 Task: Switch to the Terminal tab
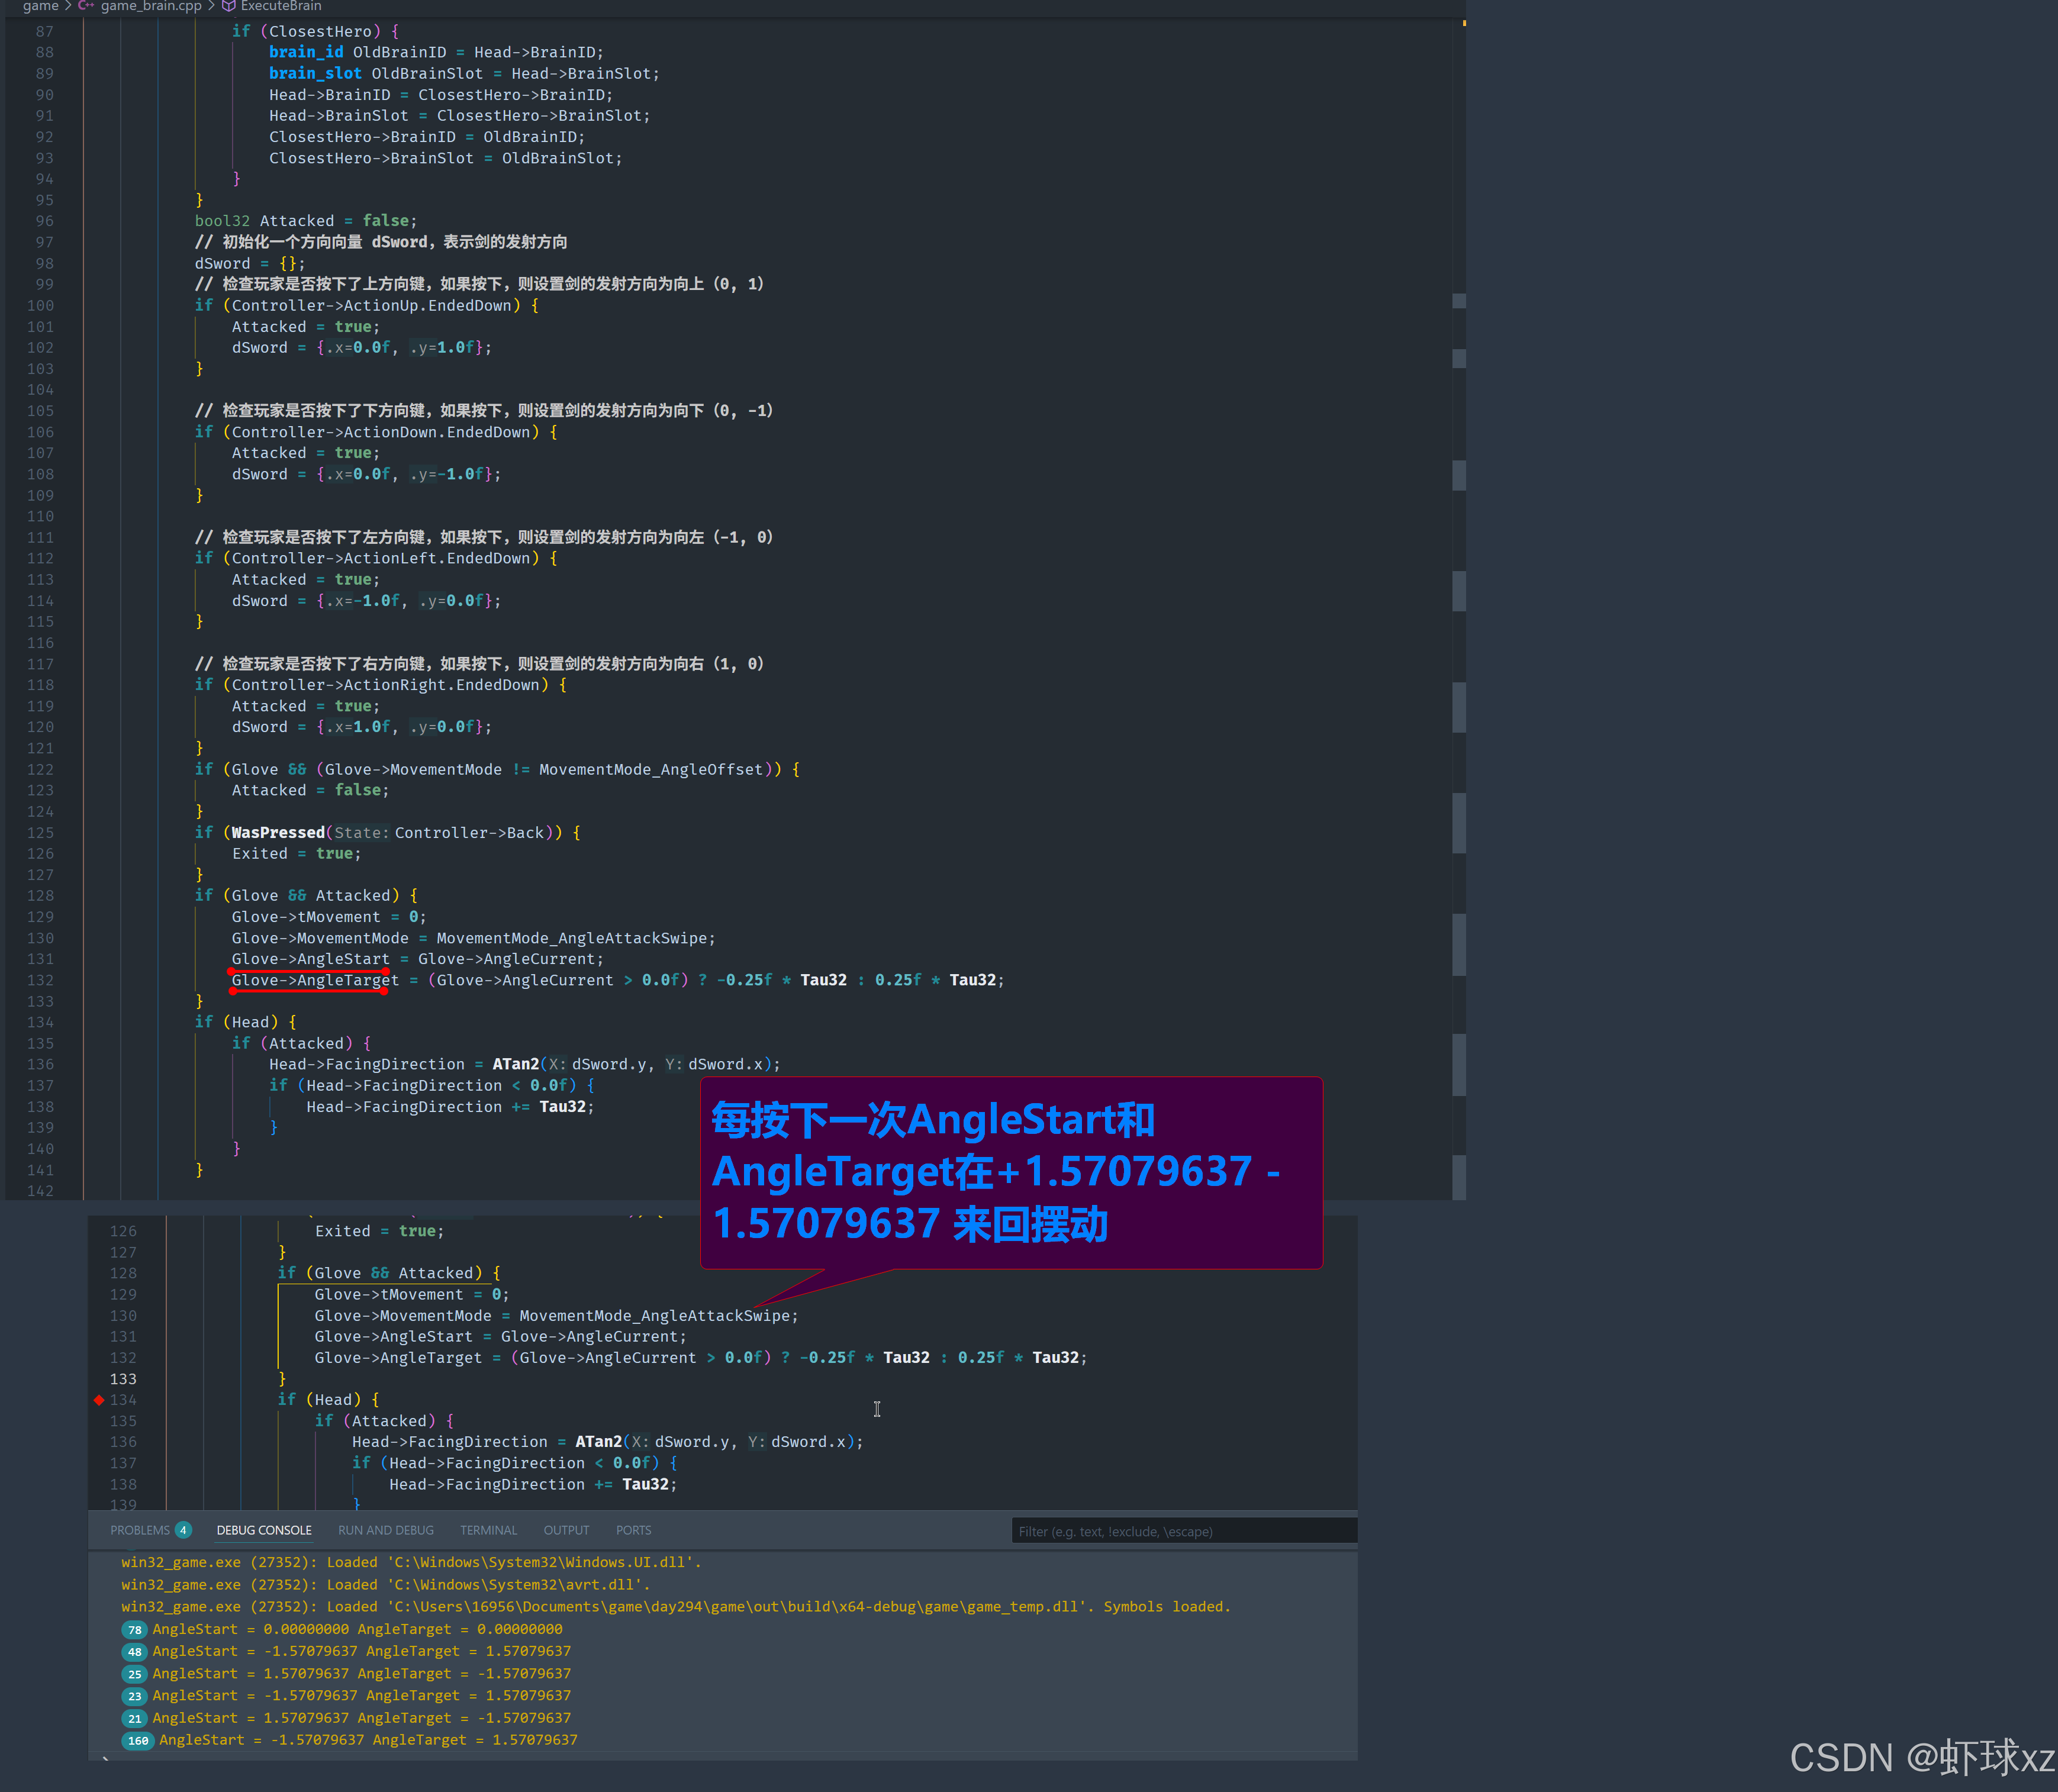[x=488, y=1531]
